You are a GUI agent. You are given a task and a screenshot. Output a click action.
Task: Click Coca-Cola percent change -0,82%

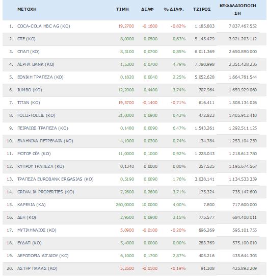(178, 26)
